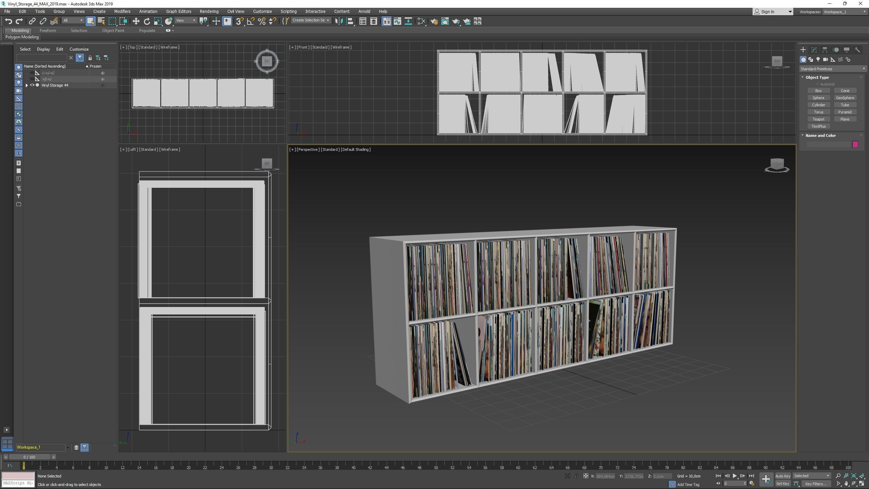Click the Play Animation button
This screenshot has width=869, height=489.
coord(735,476)
